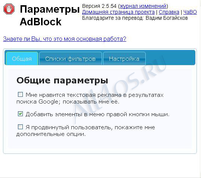Select the Общая tab

click(x=22, y=58)
